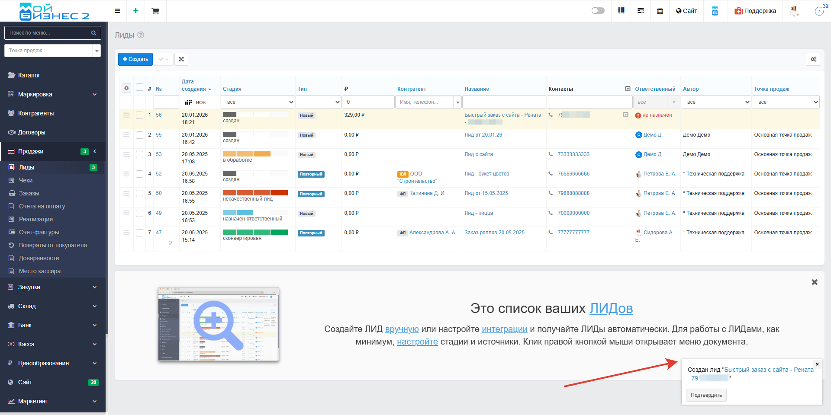Open the calendar icon in top bar
This screenshot has width=831, height=415.
click(660, 11)
